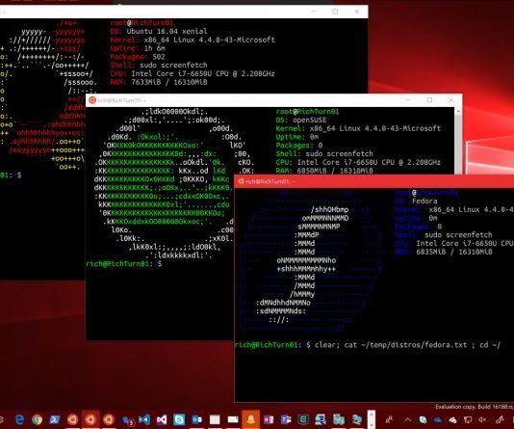Click the Ubuntu window 'Uptime: 1h 6m' line
Screen dimensions: 514x429
click(138, 48)
